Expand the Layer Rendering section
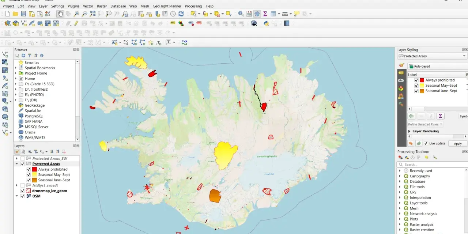 click(409, 131)
